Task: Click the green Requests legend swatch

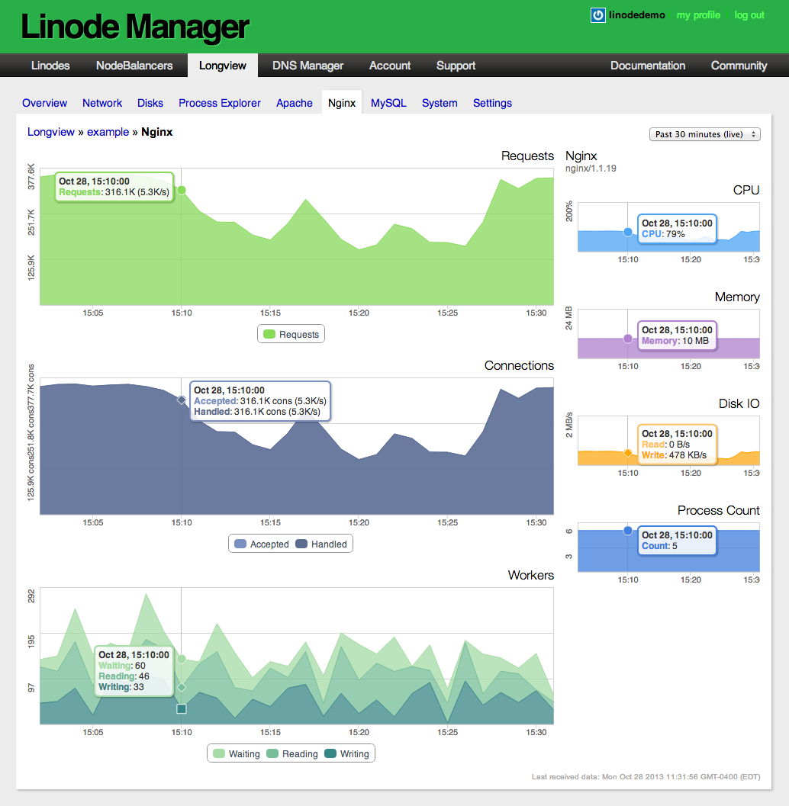Action: point(269,334)
